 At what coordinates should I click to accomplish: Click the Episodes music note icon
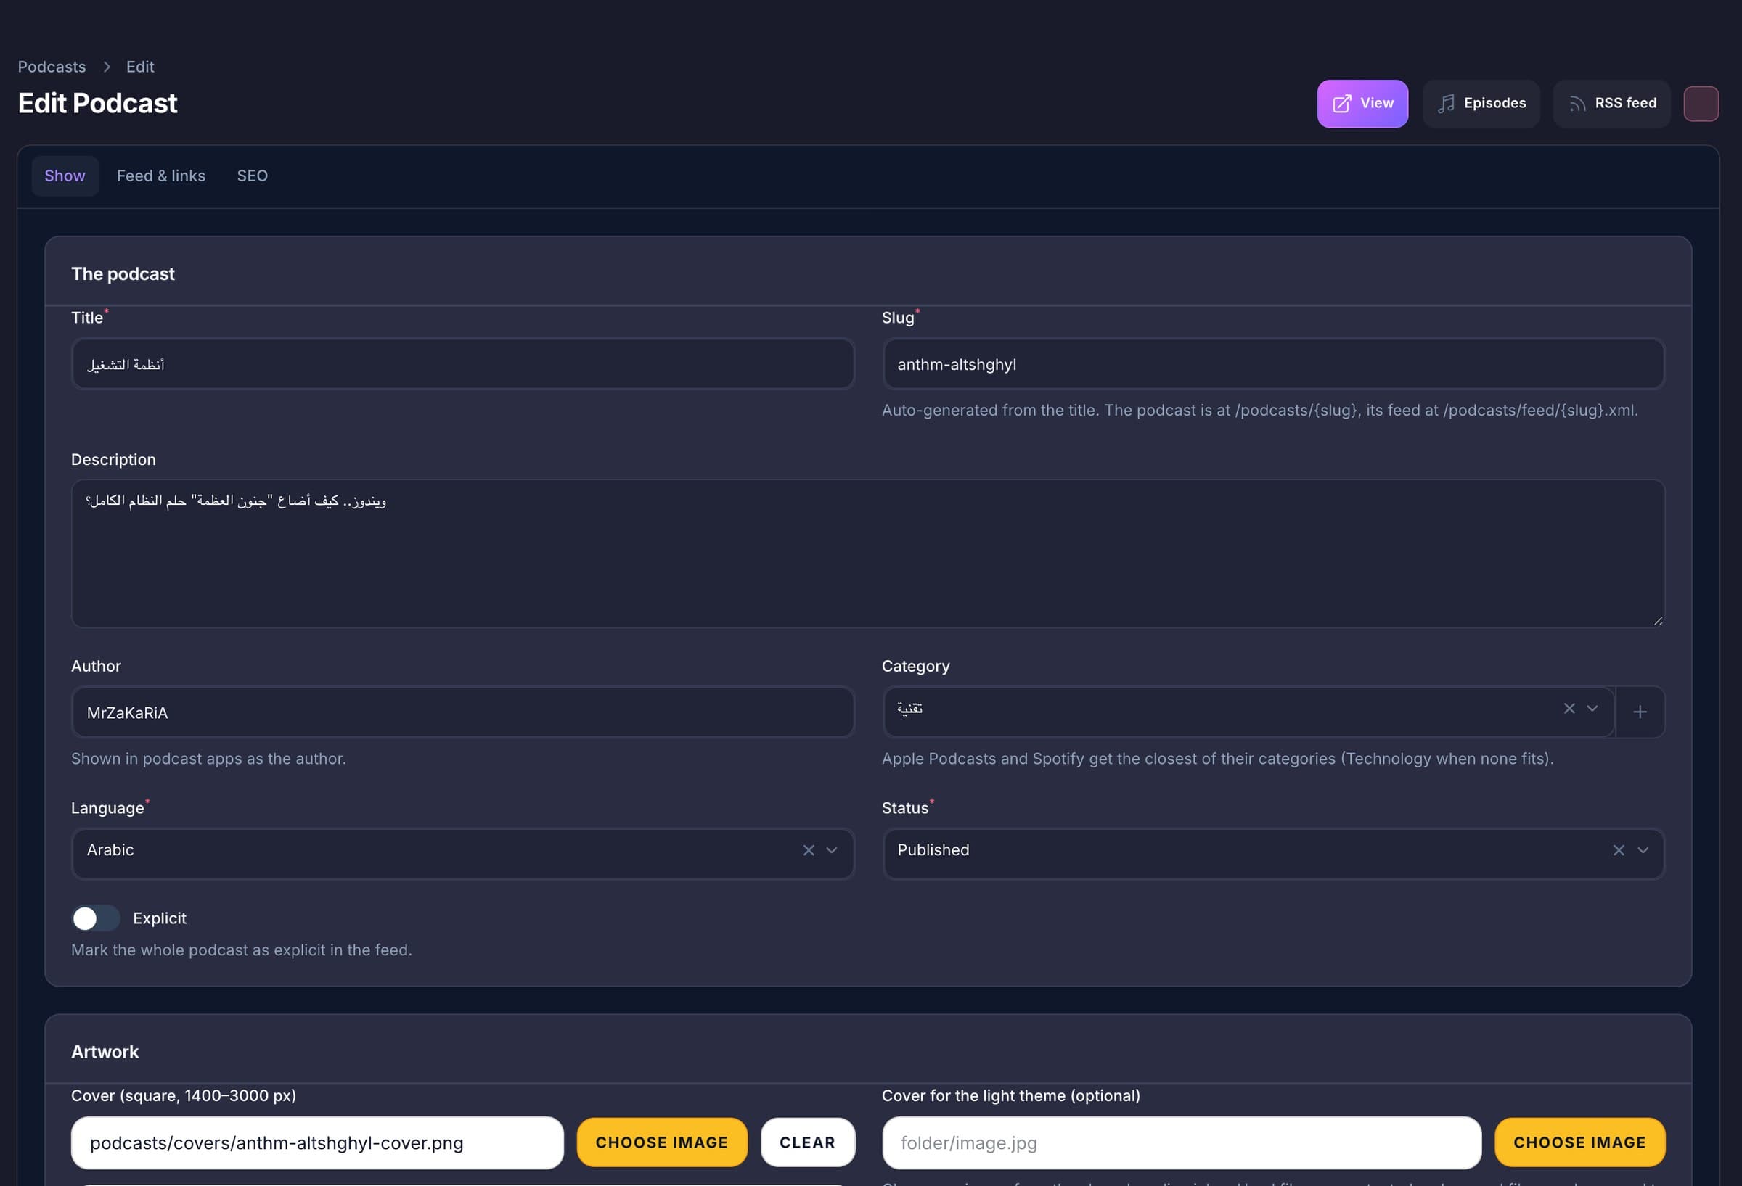(1446, 104)
